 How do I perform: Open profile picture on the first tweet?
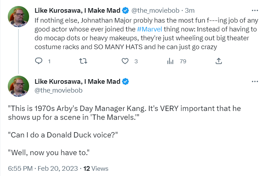pyautogui.click(x=18, y=17)
